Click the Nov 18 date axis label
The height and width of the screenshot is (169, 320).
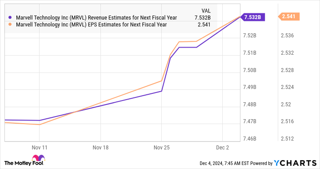(x=100, y=147)
